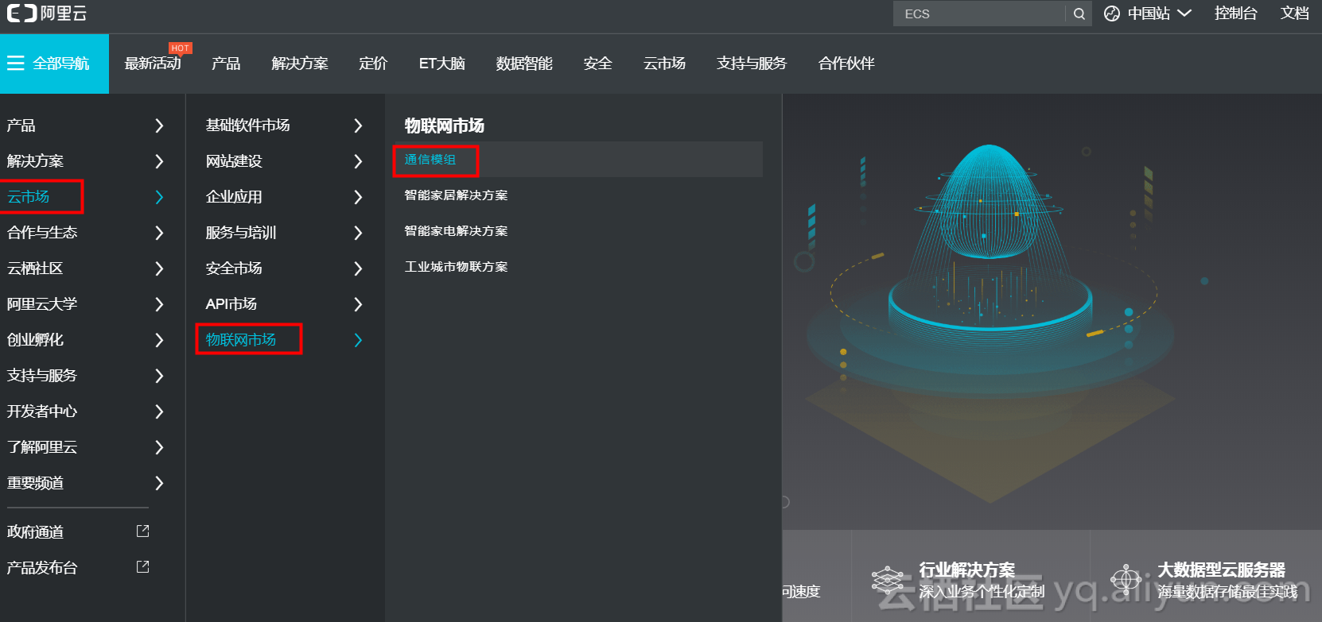Open 云市场 in top navigation bar

click(664, 64)
